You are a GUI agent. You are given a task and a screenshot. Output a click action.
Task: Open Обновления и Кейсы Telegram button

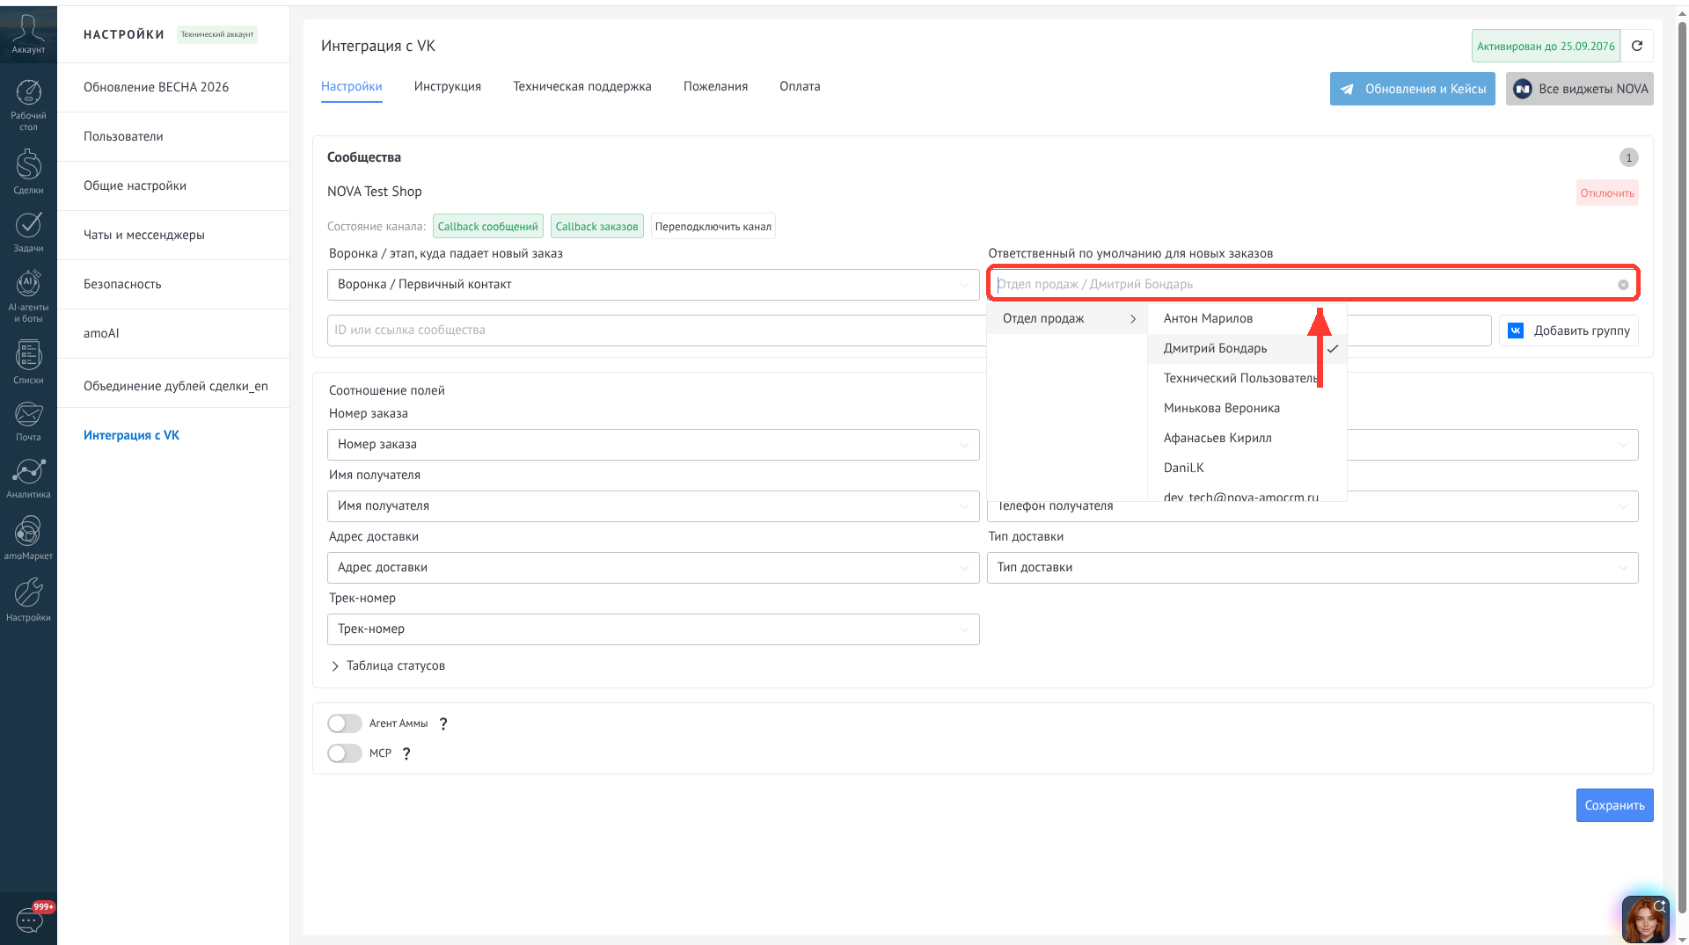pyautogui.click(x=1413, y=89)
